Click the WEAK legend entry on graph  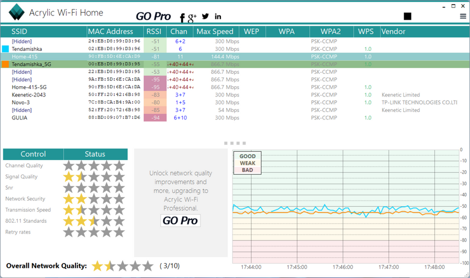point(248,163)
